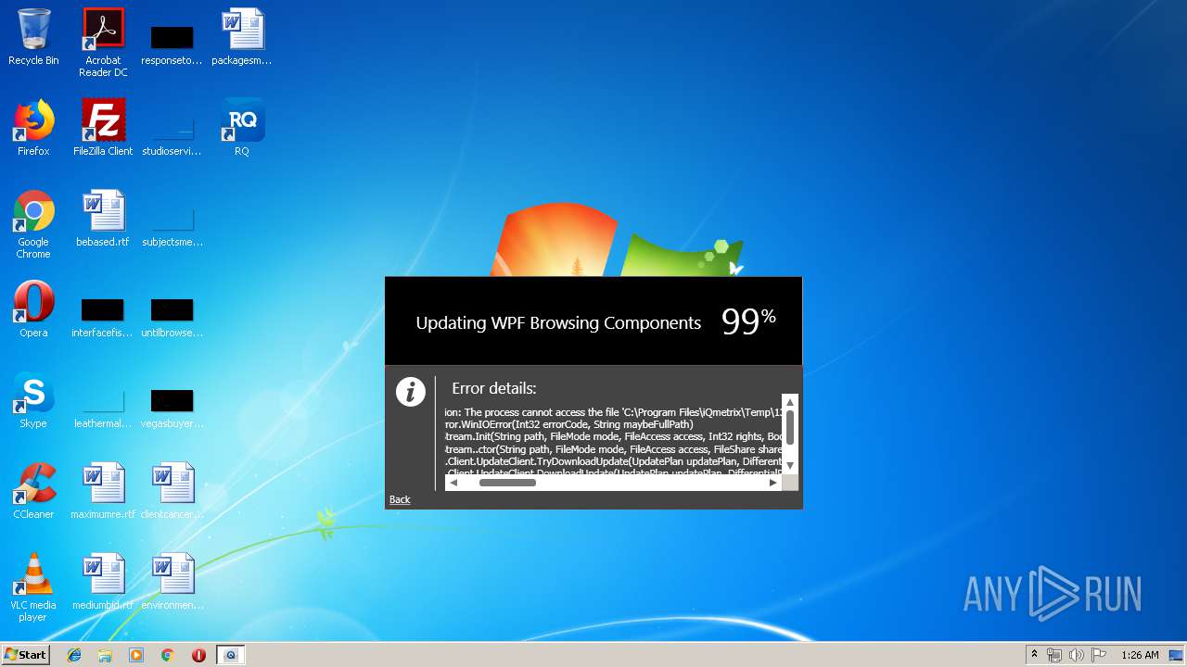Viewport: 1187px width, 667px height.
Task: Open FileZilla Client shortcut
Action: pyautogui.click(x=103, y=128)
